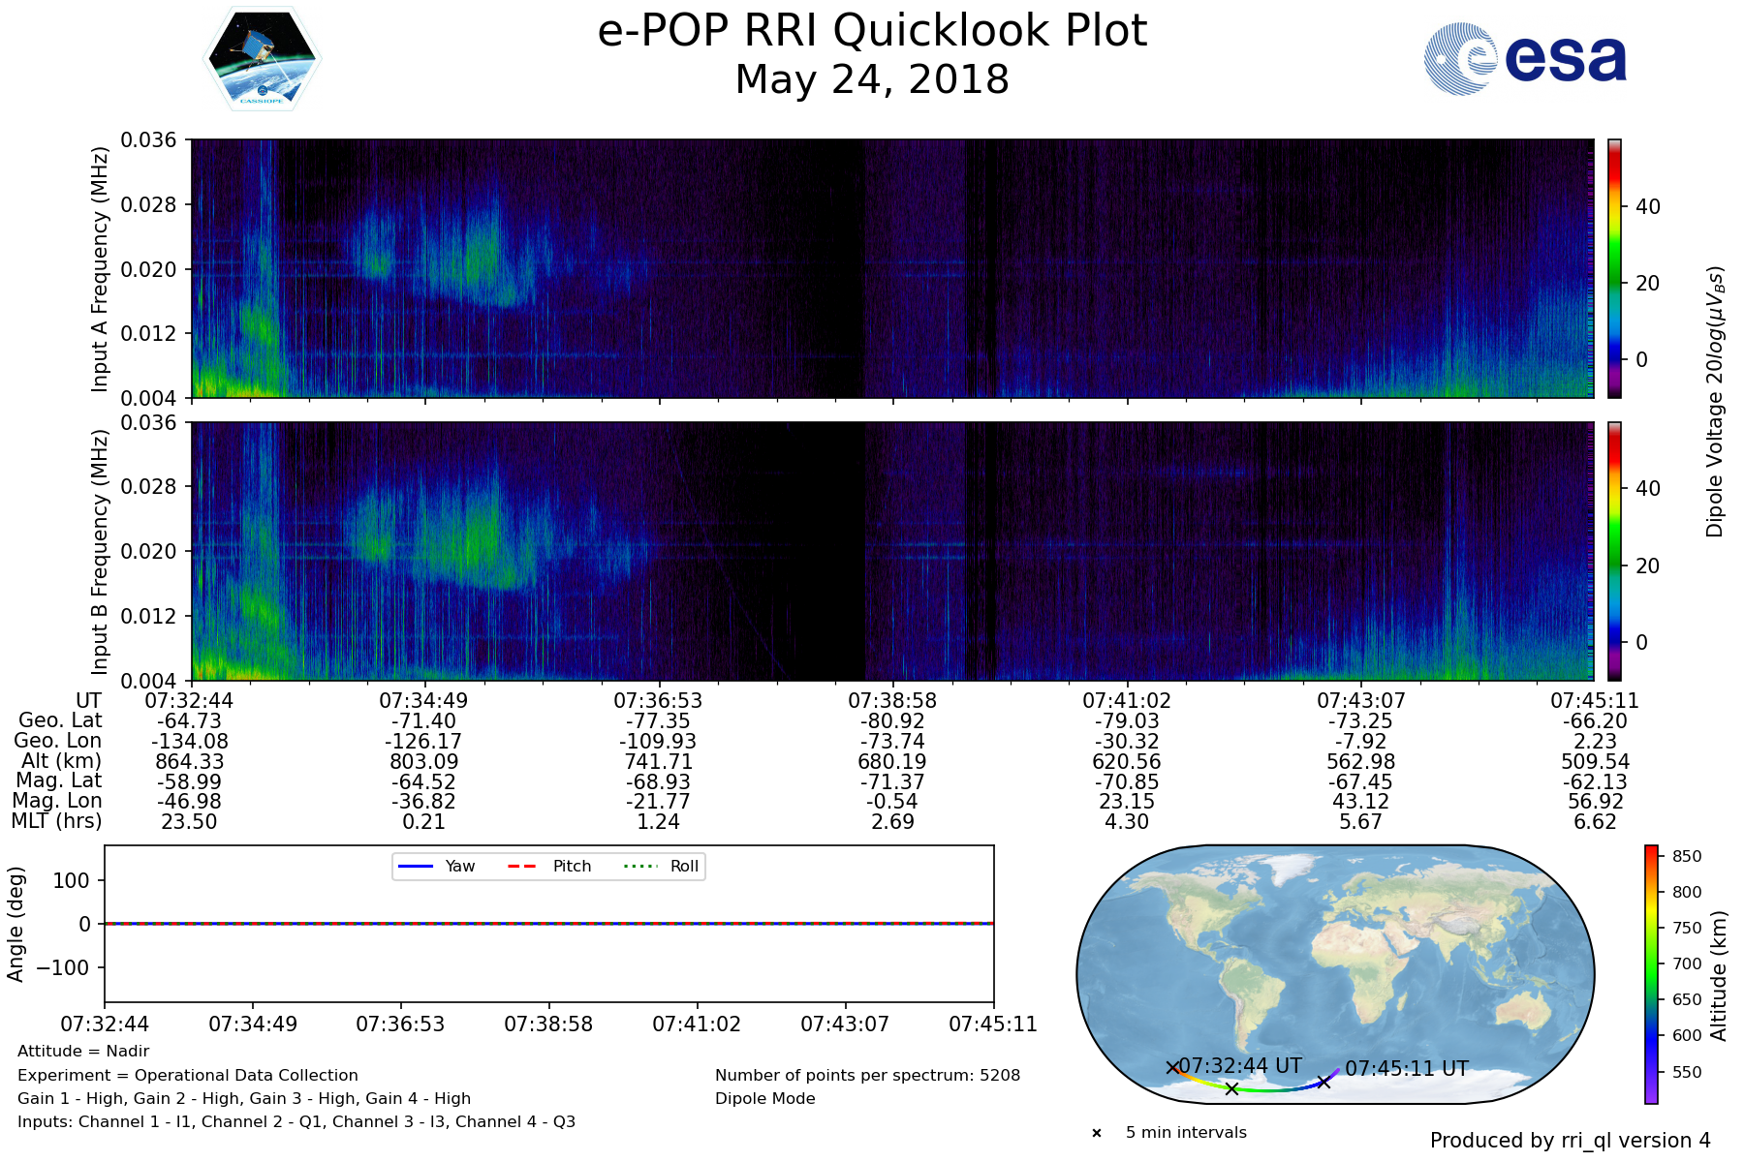
Task: Click the X symbol beside '5 min intervals'
Action: coord(1097,1133)
